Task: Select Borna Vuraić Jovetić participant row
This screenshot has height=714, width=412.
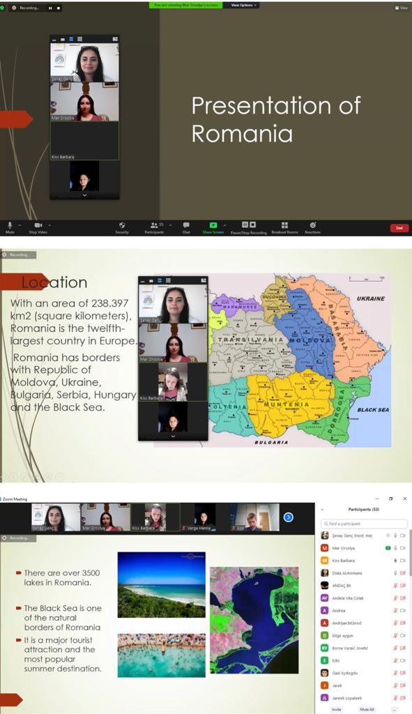Action: (x=364, y=648)
